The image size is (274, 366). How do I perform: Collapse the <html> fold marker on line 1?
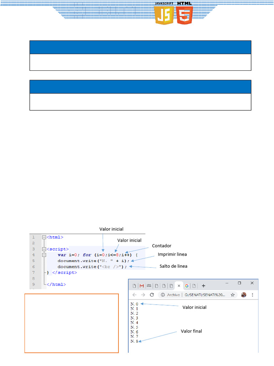coord(44,237)
